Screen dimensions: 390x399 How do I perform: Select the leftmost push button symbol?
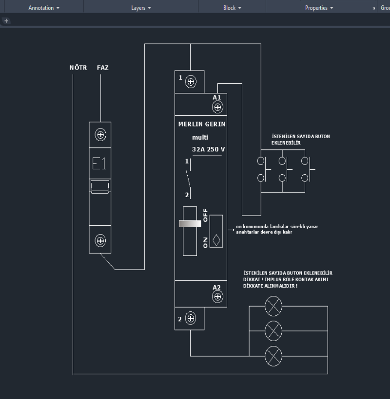tap(261, 169)
